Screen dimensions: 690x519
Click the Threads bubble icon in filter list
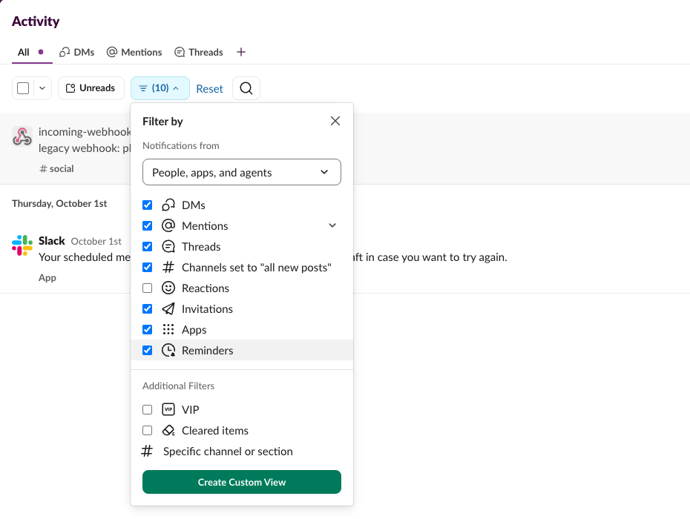pos(168,246)
